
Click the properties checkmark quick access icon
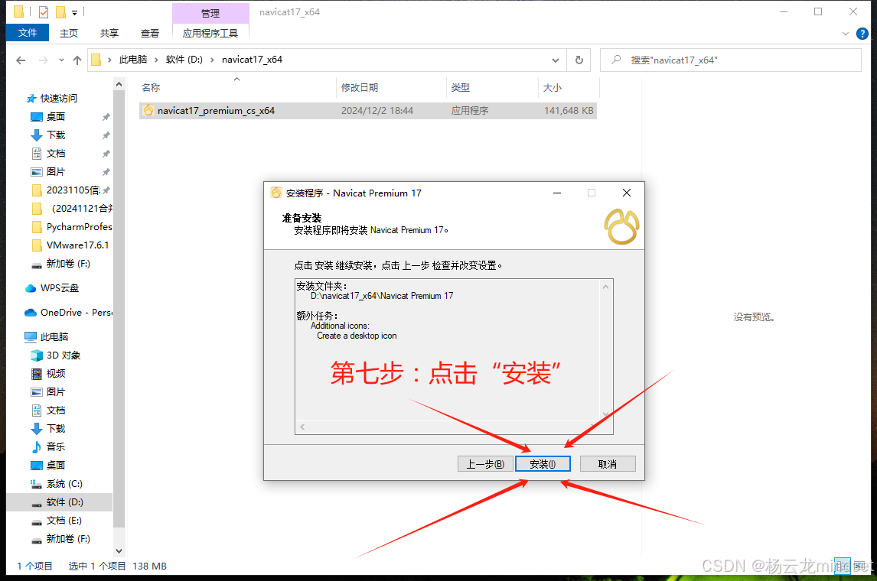[x=44, y=11]
